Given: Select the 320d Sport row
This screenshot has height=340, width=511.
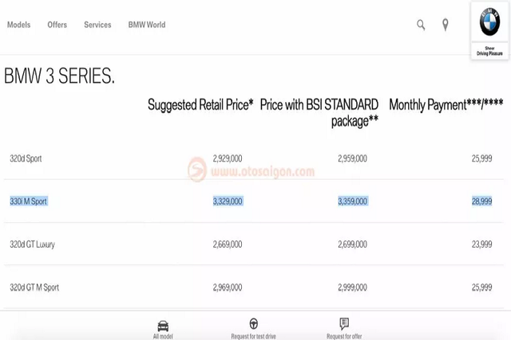Looking at the screenshot, I should [26, 158].
